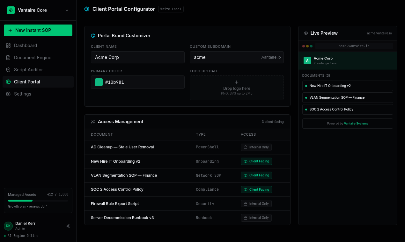Click the 'AI Engine Online' status text

pyautogui.click(x=23, y=236)
